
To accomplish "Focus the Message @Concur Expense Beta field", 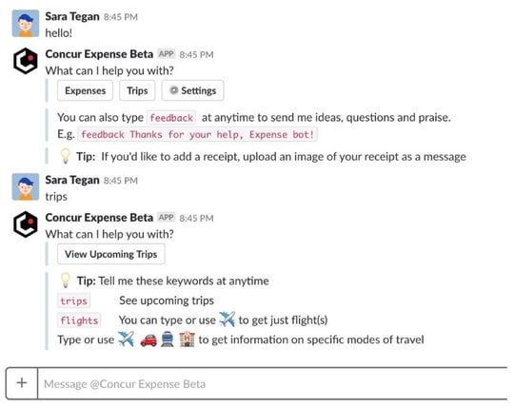I will (x=272, y=384).
